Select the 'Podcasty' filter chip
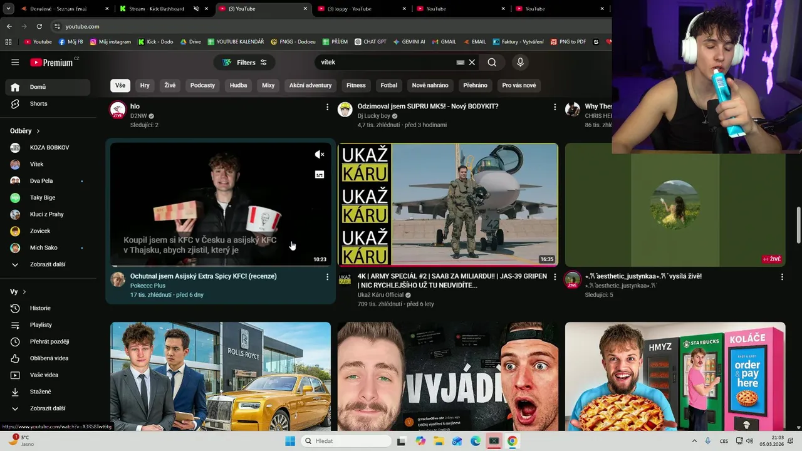Image resolution: width=802 pixels, height=451 pixels. click(x=202, y=85)
